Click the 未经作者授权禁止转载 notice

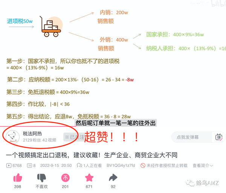(x=164, y=165)
